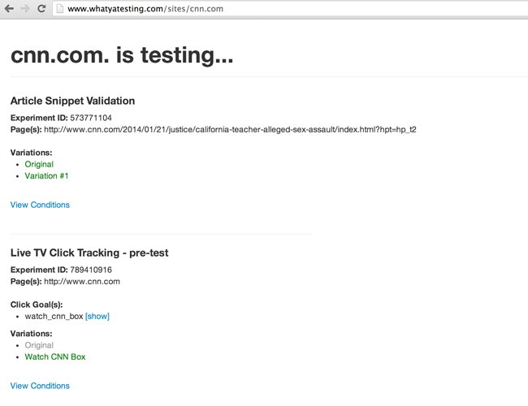This screenshot has width=528, height=406.
Task: Click the browser forward arrow
Action: pyautogui.click(x=25, y=8)
